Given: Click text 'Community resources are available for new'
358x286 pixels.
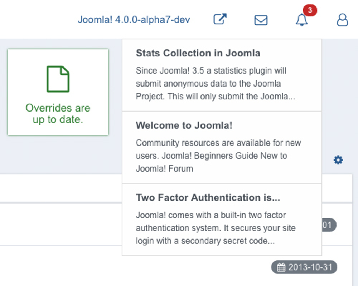Looking at the screenshot, I should point(218,143).
